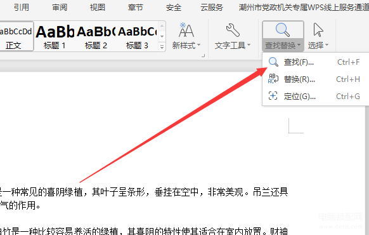Open 潮州市党政机关专属WPS线上服务通道 tab
This screenshot has height=235, width=369.
pyautogui.click(x=304, y=8)
